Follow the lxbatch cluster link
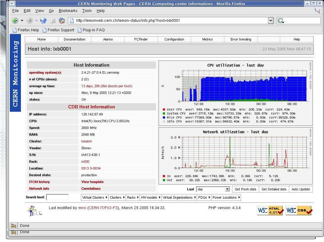This screenshot has width=324, height=242. pyautogui.click(x=87, y=141)
